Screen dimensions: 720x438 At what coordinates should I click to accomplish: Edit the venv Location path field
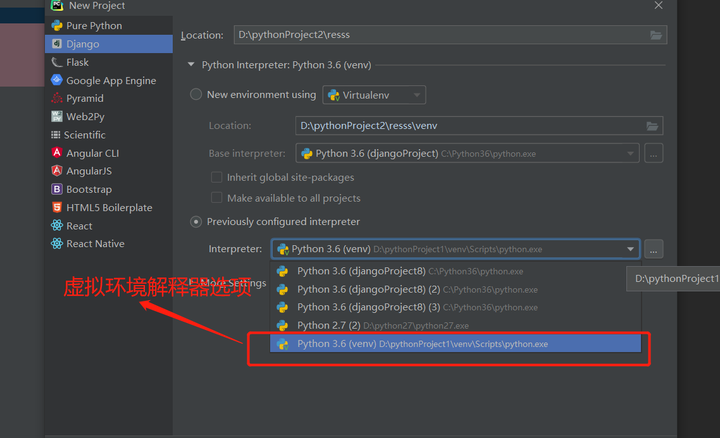(479, 126)
